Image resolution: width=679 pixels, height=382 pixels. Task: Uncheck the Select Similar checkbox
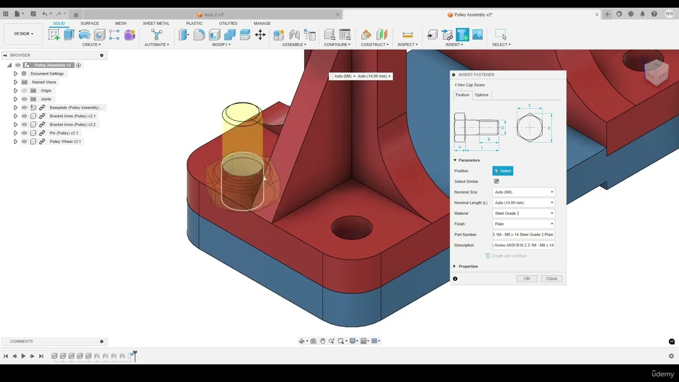coord(497,181)
